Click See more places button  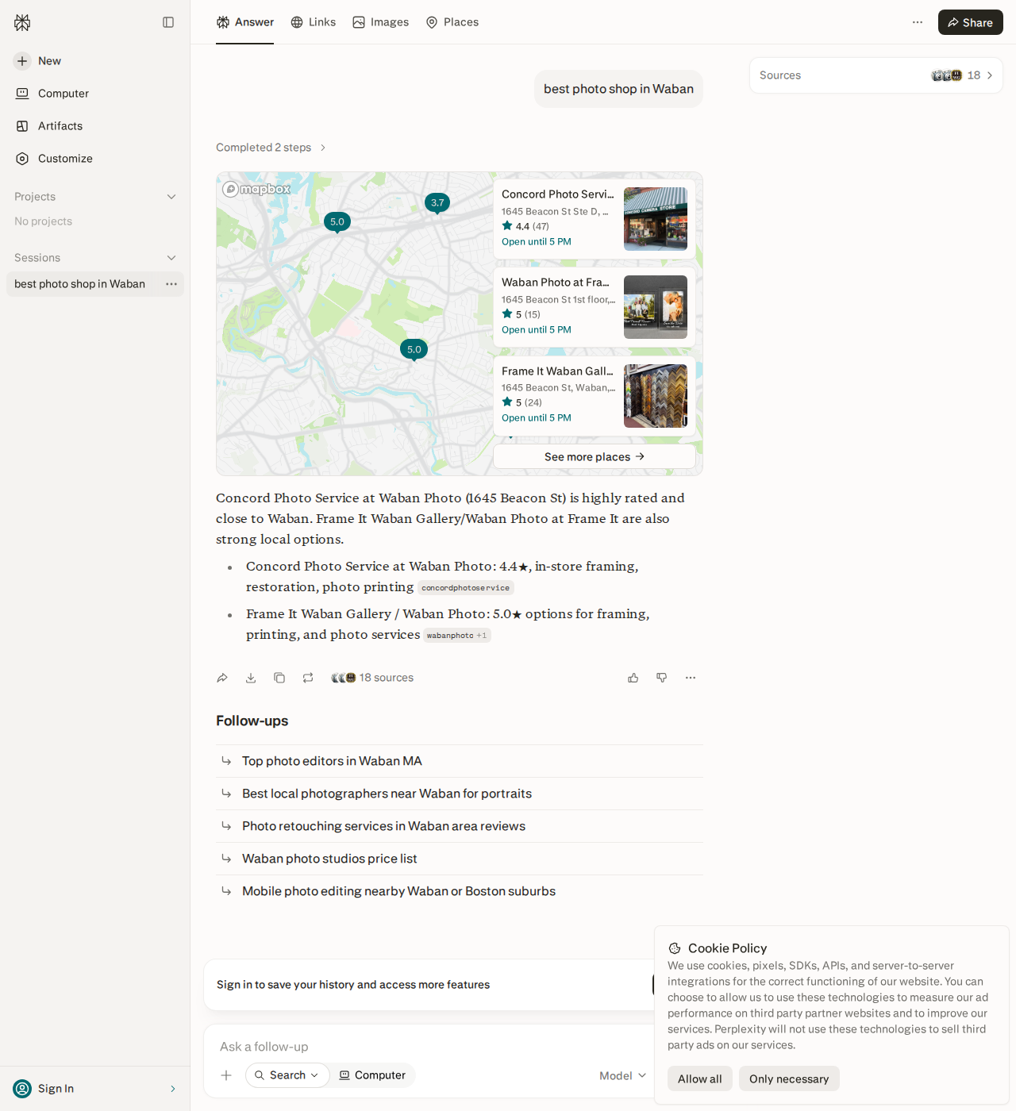pos(595,456)
